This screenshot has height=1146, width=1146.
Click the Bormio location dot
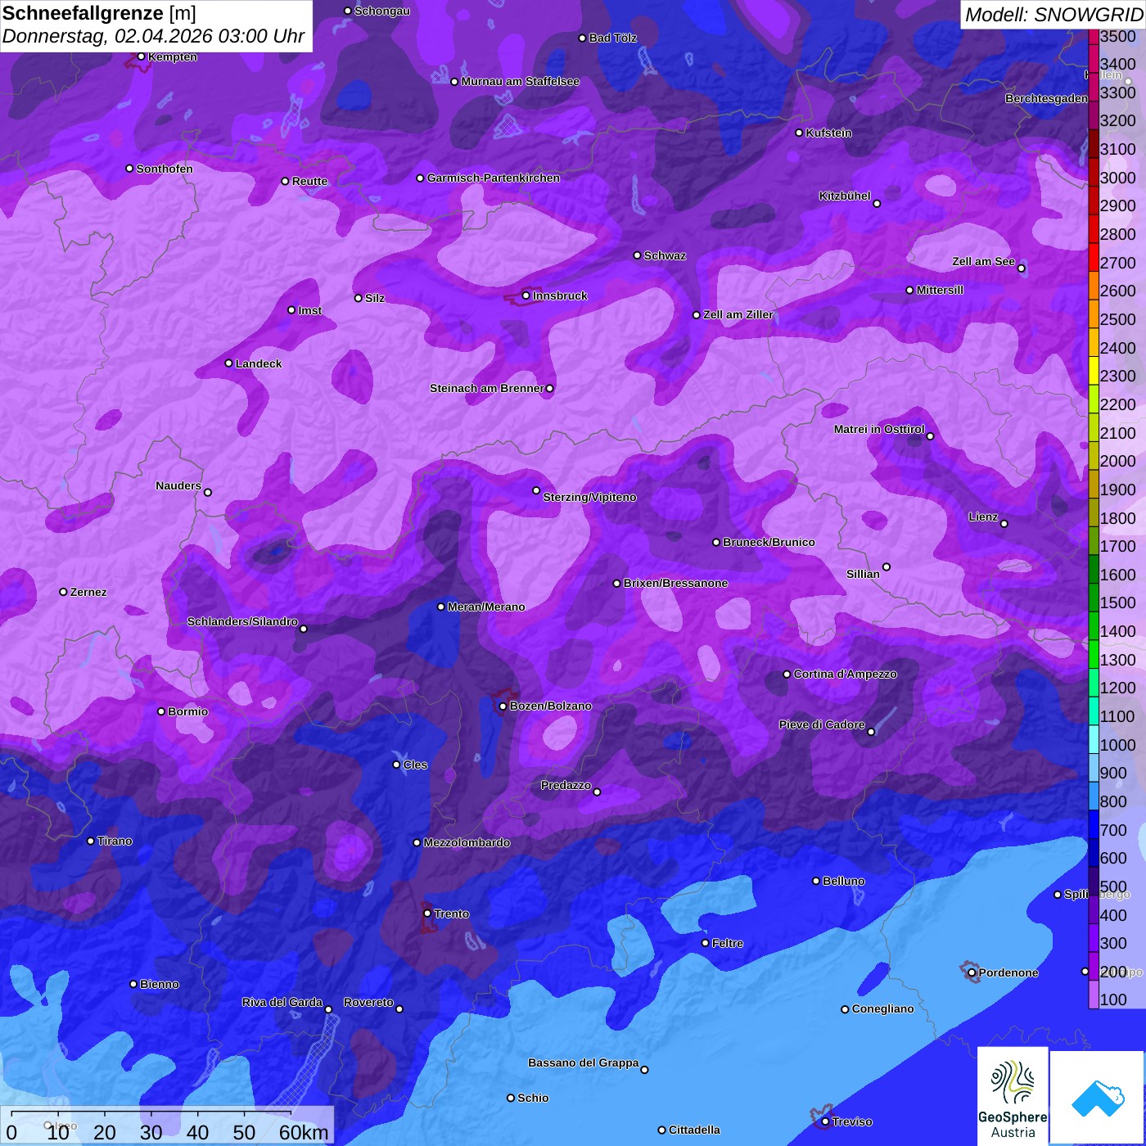pyautogui.click(x=161, y=711)
